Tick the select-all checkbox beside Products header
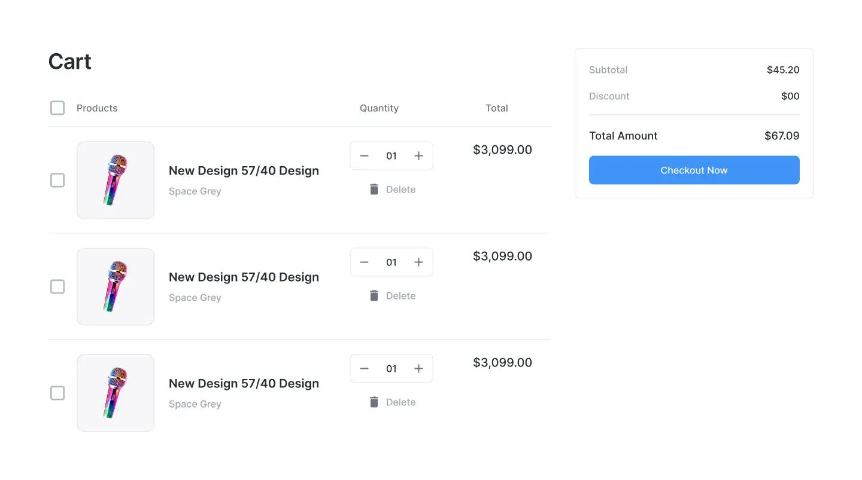Screen dimensions: 862x480 click(x=57, y=108)
